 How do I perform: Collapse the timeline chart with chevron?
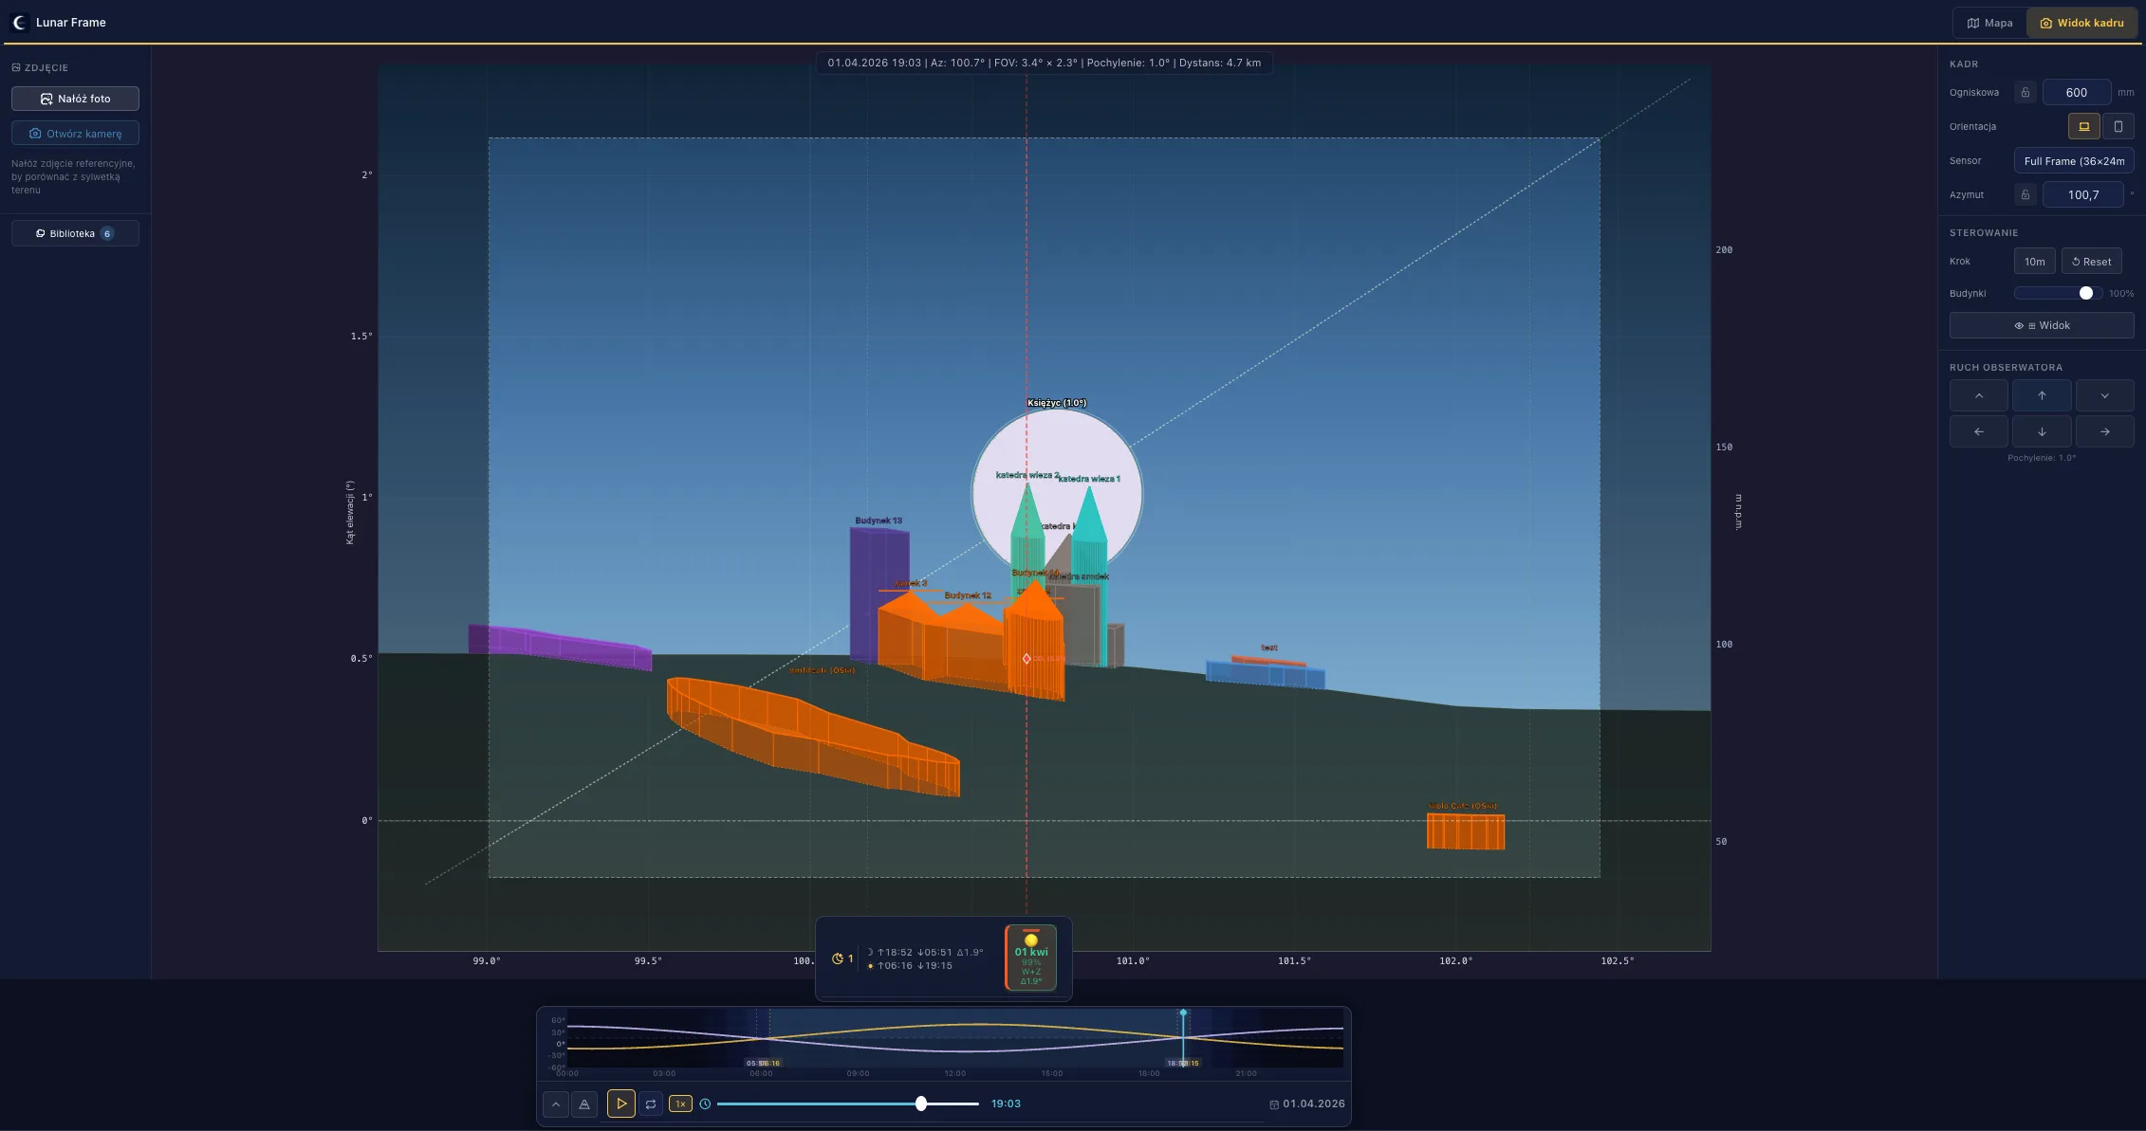coord(556,1104)
